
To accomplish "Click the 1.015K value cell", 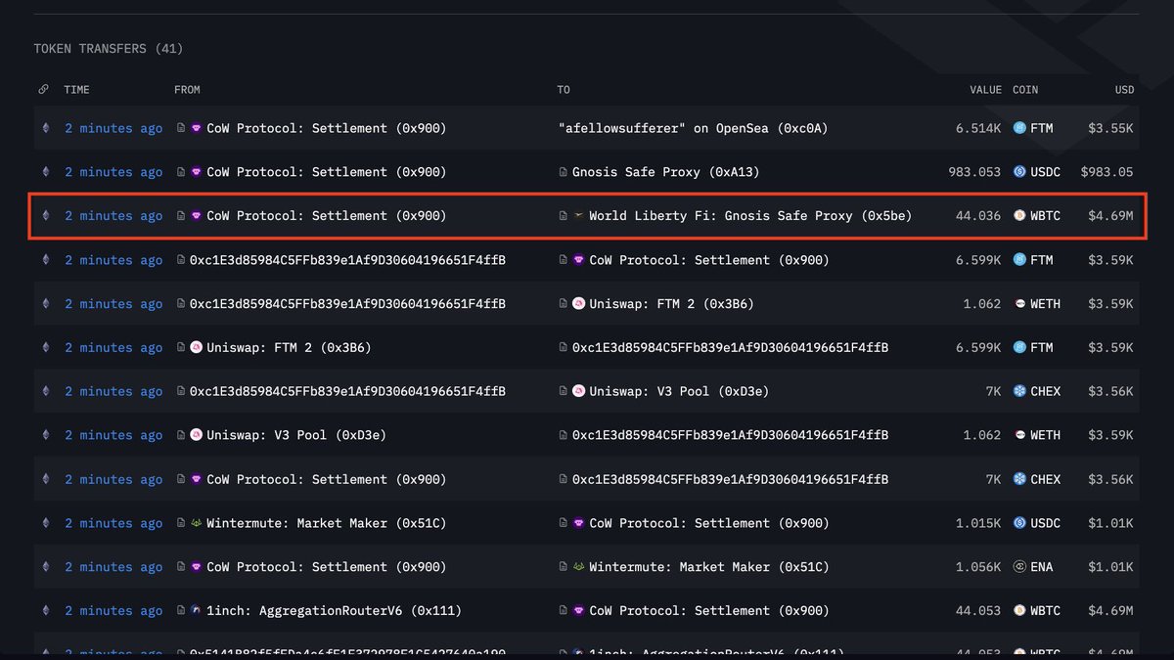I will click(x=978, y=523).
